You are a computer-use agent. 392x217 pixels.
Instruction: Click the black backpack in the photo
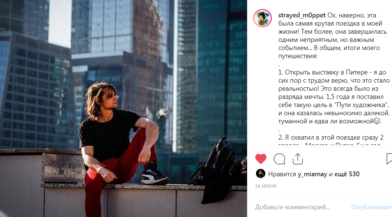click(213, 162)
